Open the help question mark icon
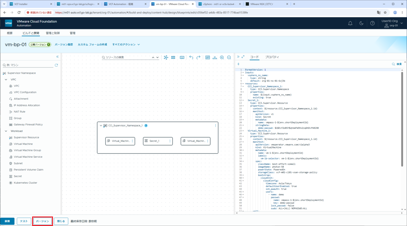Viewport: 407px width, 226px height. (x=372, y=23)
